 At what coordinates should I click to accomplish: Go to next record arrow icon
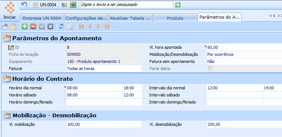[98, 27]
